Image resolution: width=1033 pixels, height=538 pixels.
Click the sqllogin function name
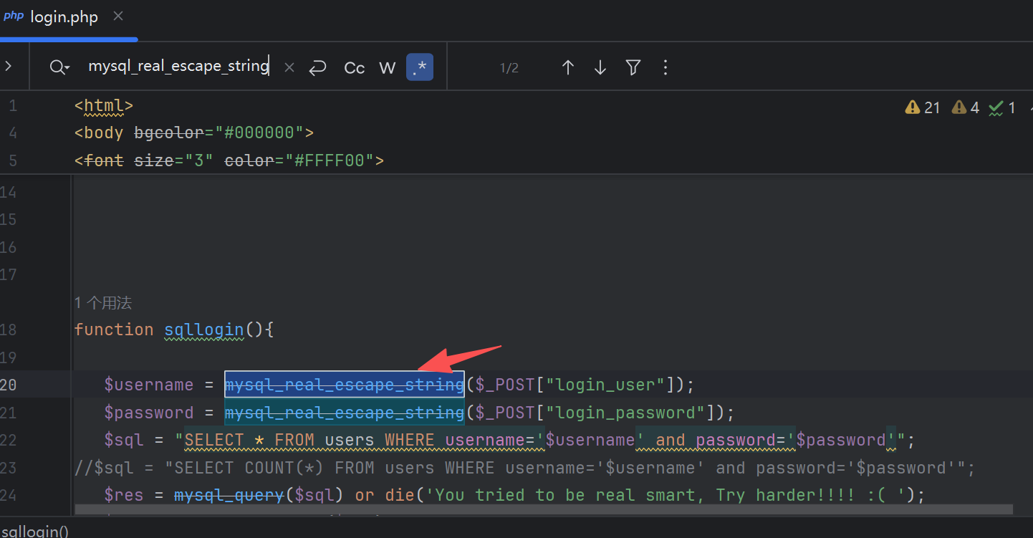coord(204,330)
